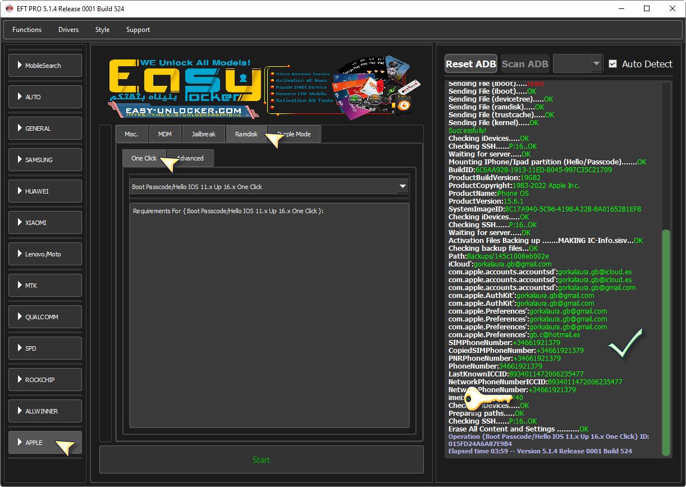Open the SPD sidebar section
Screen dimensions: 686x487
coord(45,348)
